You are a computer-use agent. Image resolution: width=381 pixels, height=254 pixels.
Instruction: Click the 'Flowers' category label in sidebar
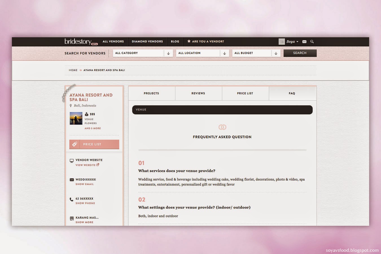pos(91,123)
